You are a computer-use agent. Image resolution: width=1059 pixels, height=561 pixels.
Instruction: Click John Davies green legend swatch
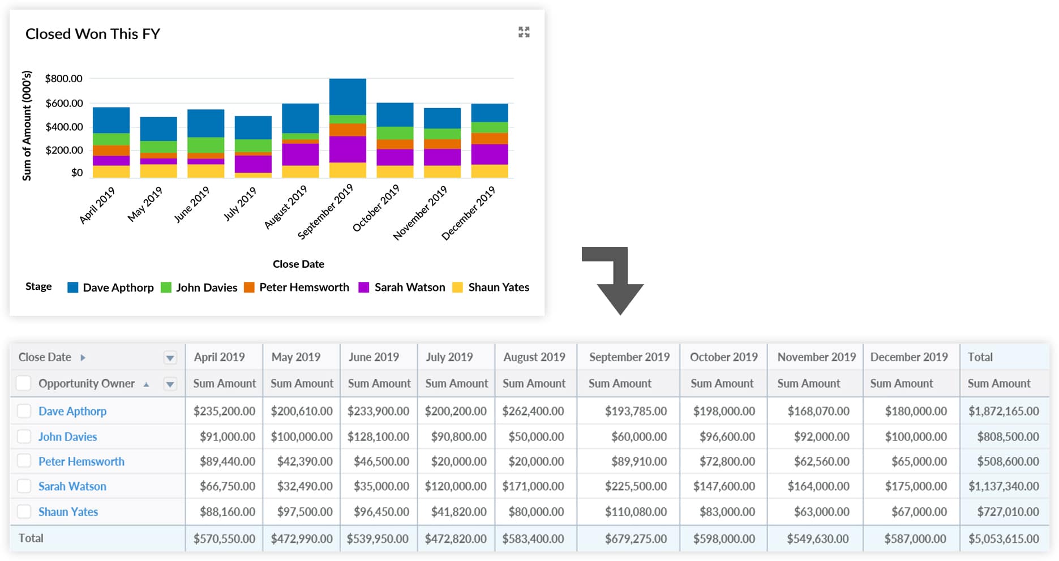166,288
